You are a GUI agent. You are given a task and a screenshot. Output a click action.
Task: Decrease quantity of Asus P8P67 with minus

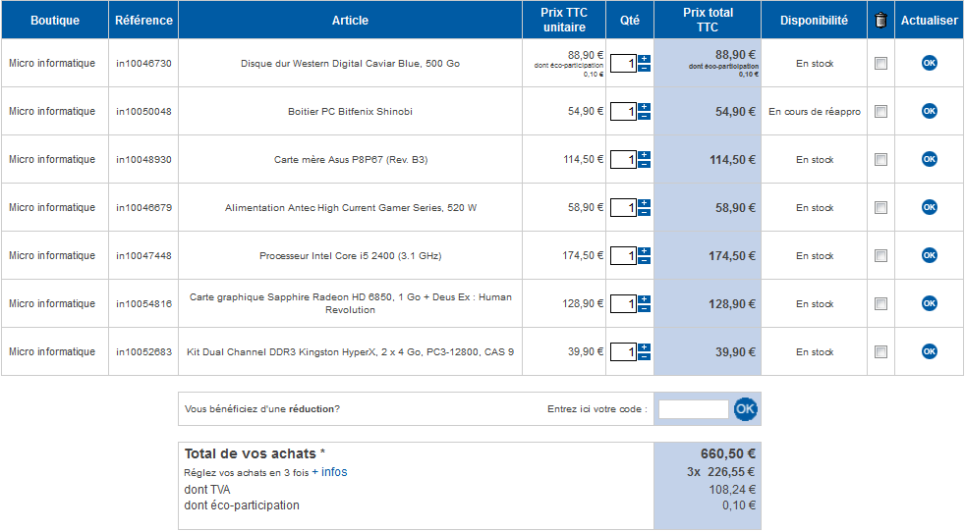pyautogui.click(x=644, y=165)
